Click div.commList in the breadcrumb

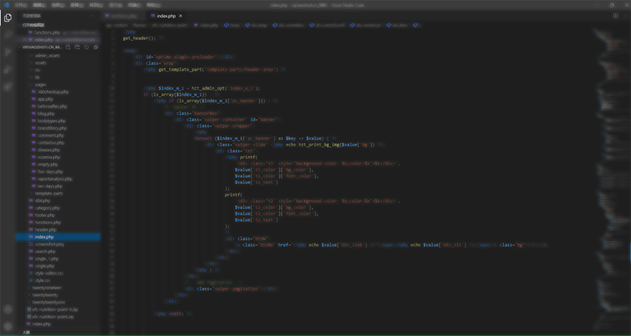(366, 25)
